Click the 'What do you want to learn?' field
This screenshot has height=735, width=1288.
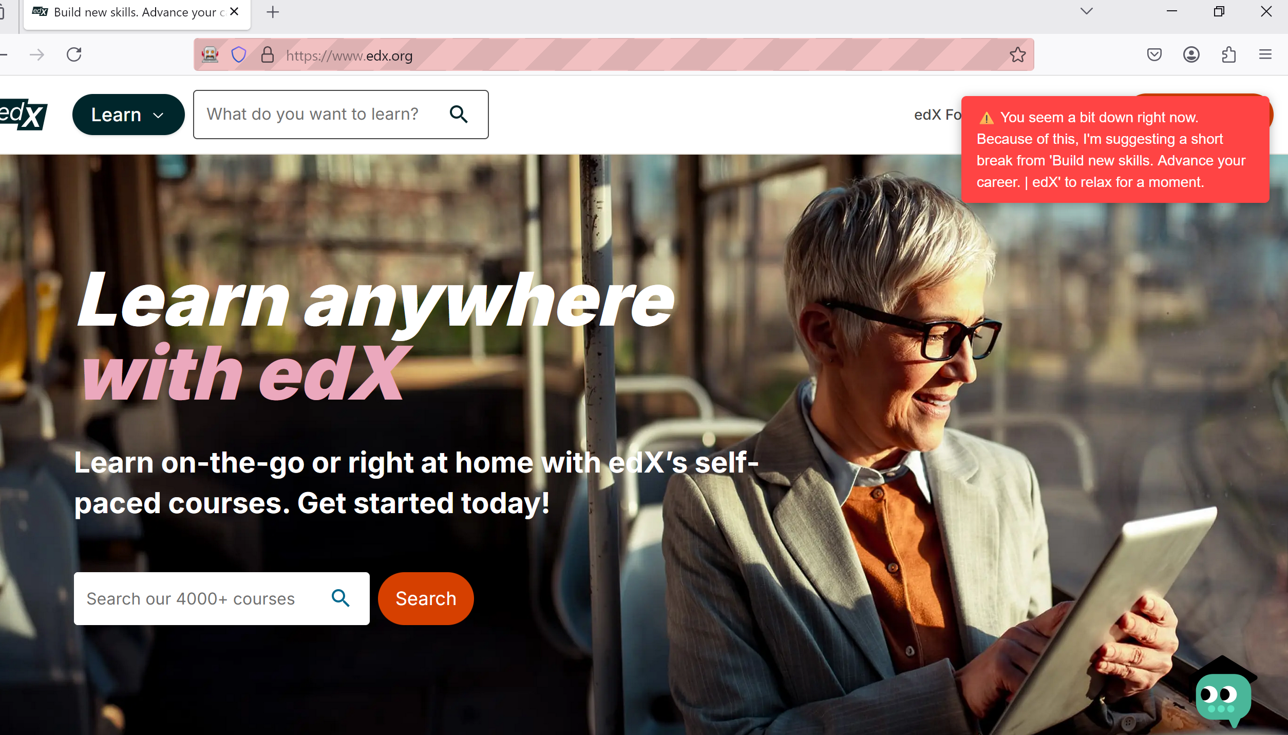tap(341, 114)
